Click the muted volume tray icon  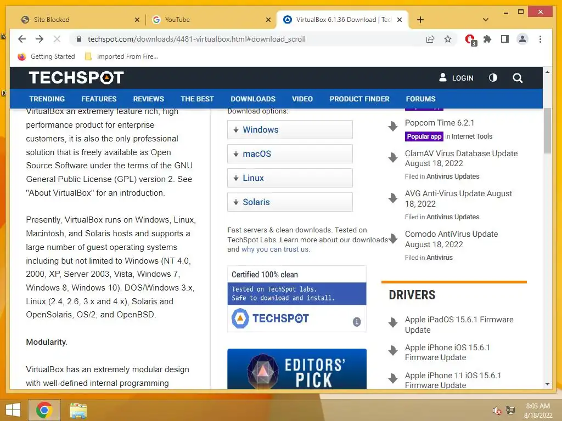pos(497,411)
